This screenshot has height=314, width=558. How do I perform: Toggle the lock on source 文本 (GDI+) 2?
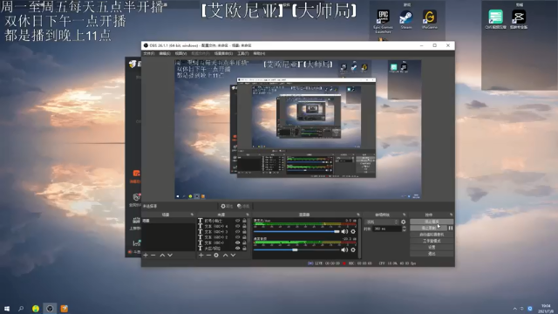tap(244, 237)
